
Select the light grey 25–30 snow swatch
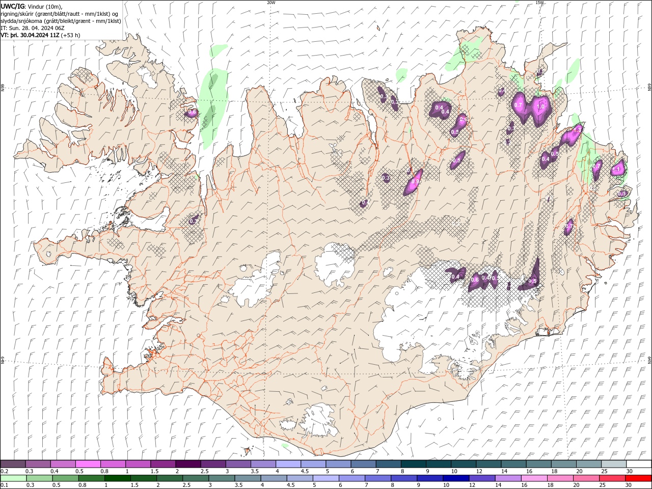(614, 464)
